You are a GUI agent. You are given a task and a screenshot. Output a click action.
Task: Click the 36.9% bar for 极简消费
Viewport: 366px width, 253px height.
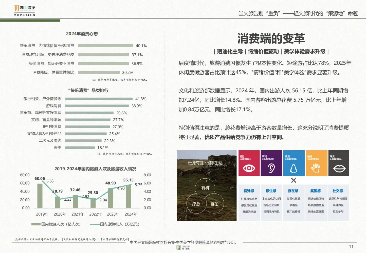point(103,64)
